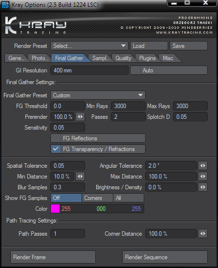Disable FG Transparency / Refractions checkbox

[56, 149]
